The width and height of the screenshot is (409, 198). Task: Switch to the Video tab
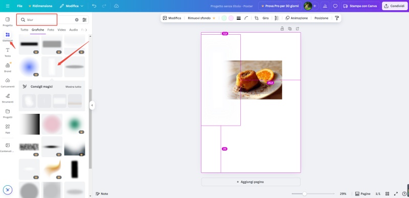pos(61,30)
